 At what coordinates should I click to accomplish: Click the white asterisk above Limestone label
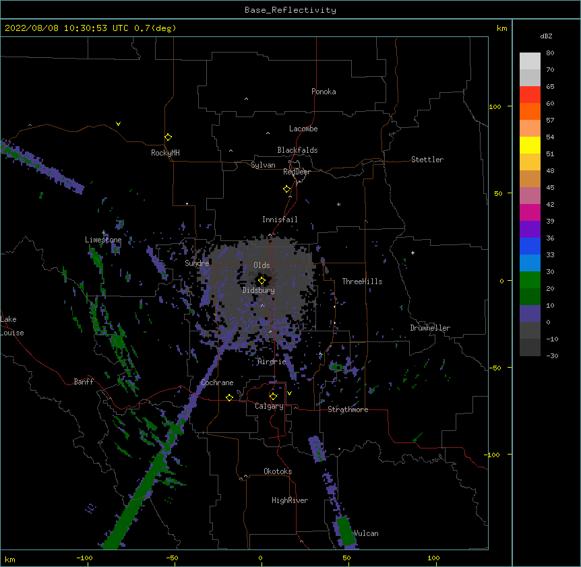[103, 232]
